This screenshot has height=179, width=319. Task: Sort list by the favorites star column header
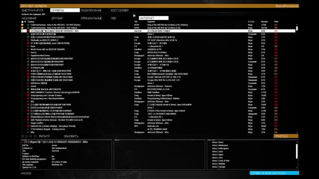pos(22,21)
